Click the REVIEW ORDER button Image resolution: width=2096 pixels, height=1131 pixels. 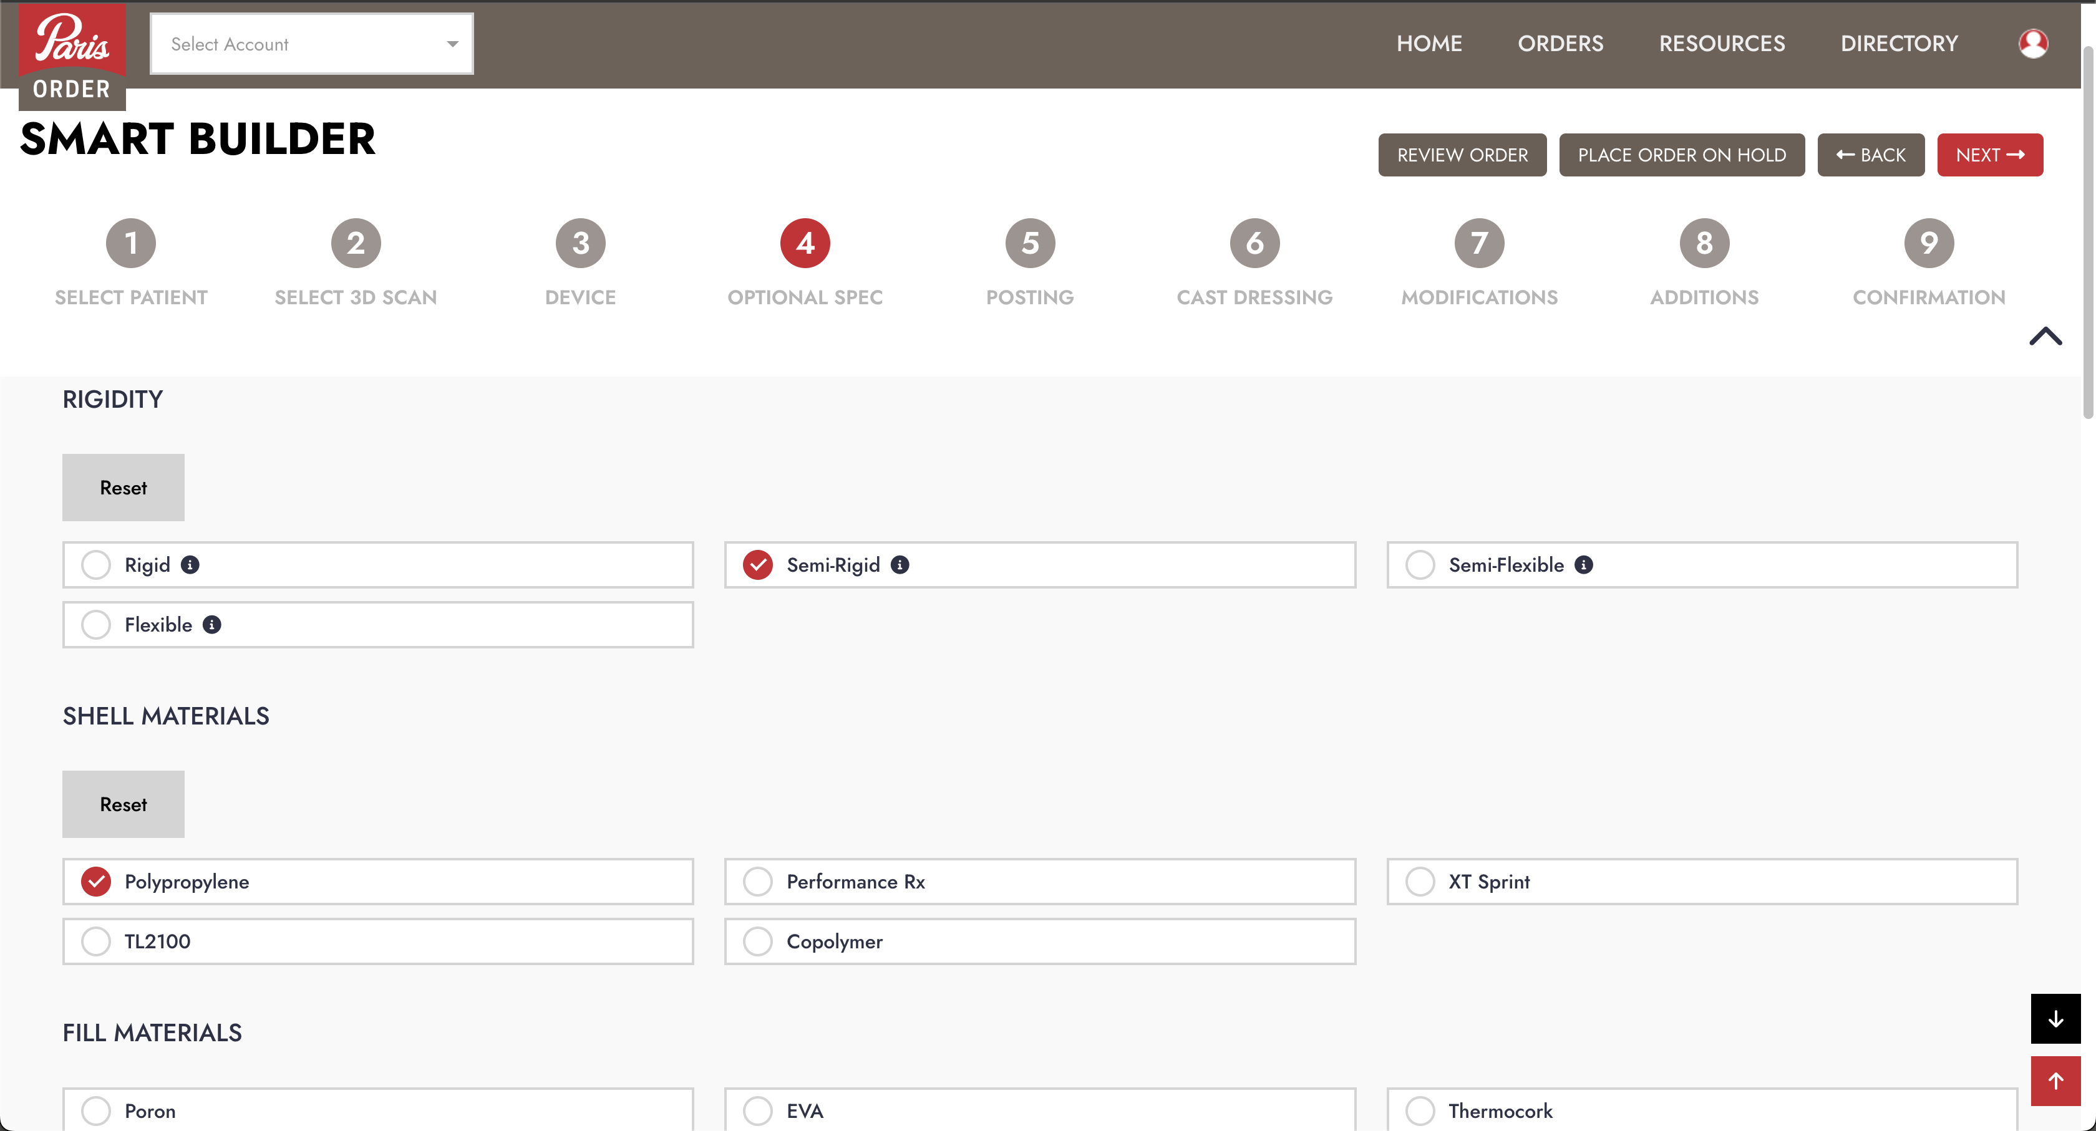click(1462, 155)
